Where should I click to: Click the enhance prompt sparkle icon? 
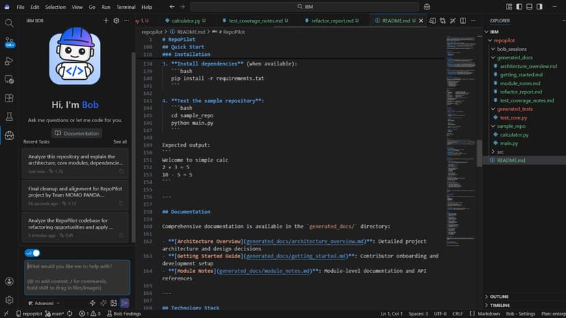pos(103,303)
